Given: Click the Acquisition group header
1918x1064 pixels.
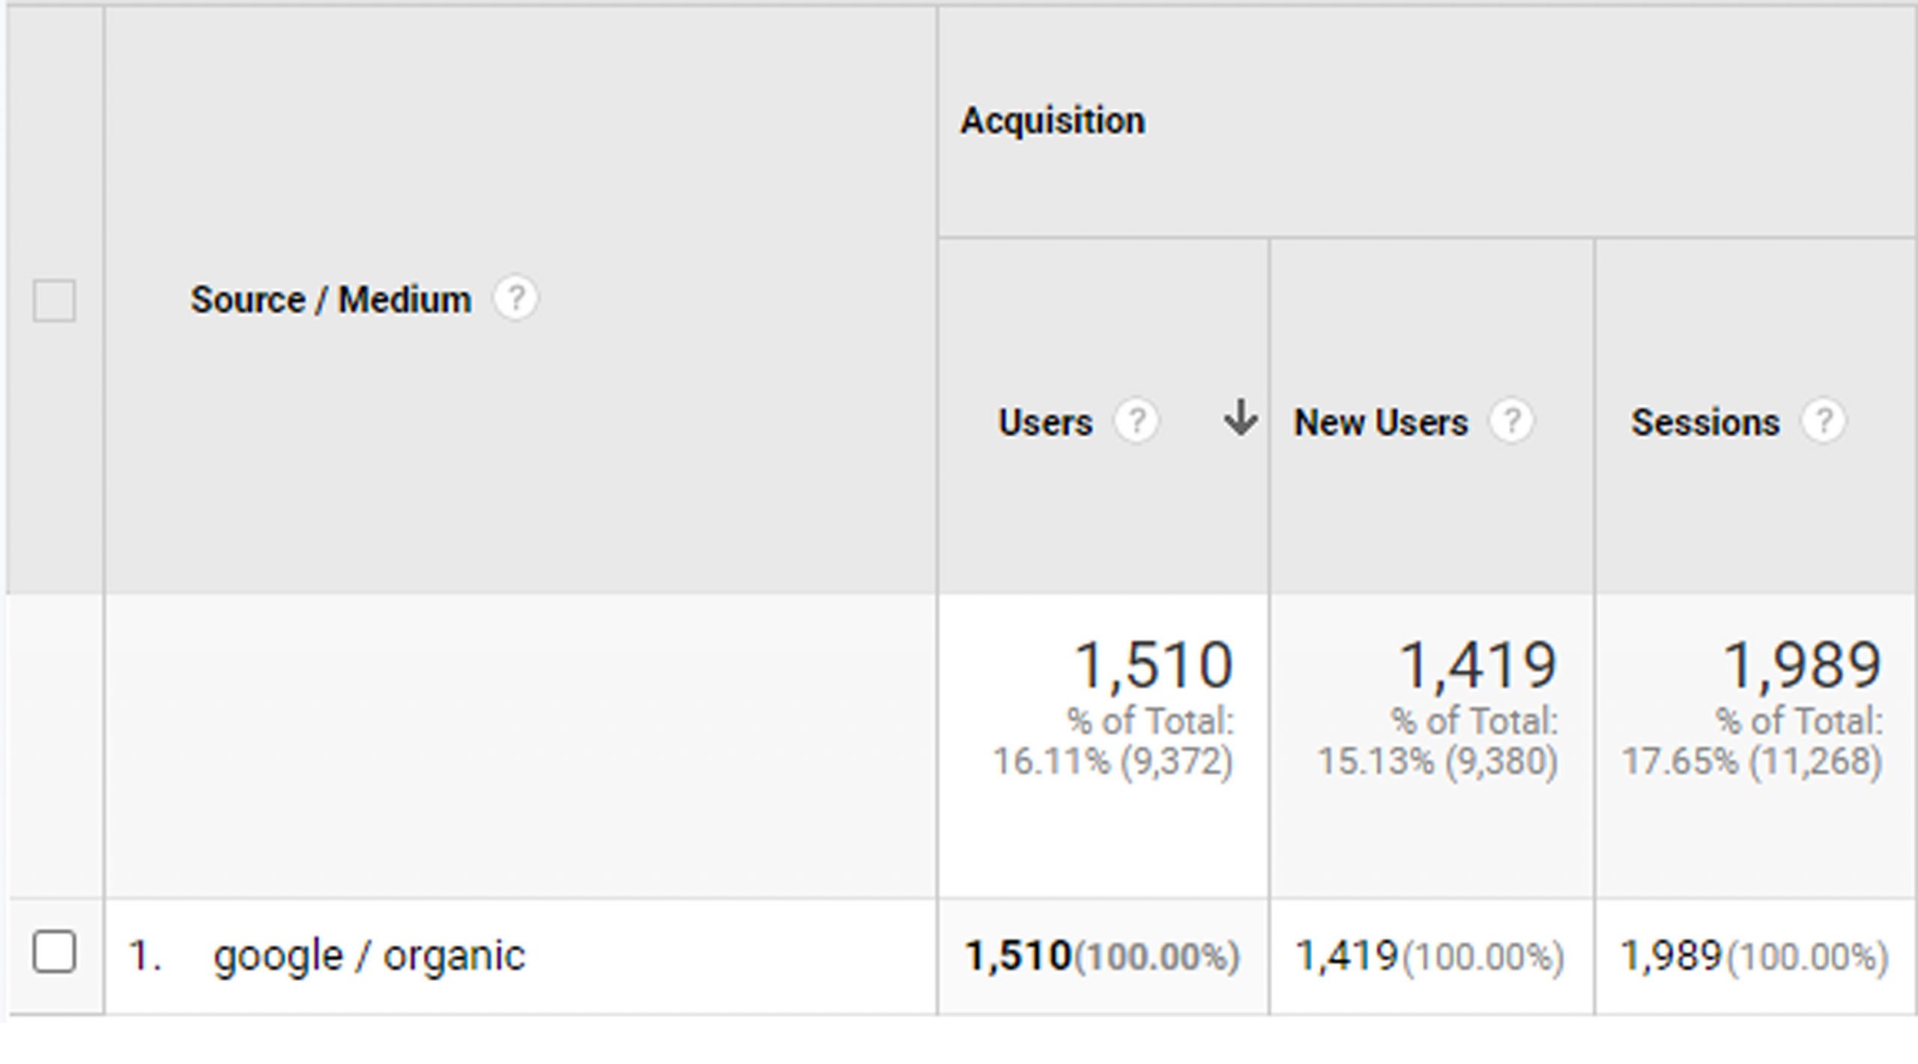Looking at the screenshot, I should [1053, 121].
